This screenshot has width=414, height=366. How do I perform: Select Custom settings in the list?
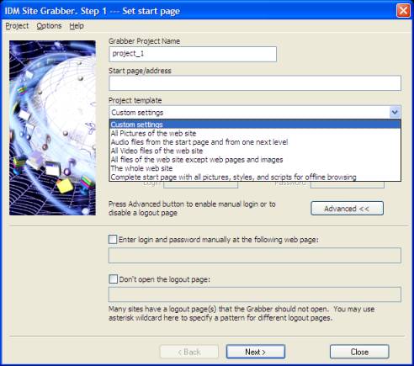click(x=255, y=125)
